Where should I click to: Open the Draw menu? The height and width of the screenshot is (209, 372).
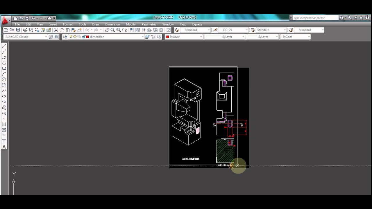pyautogui.click(x=96, y=24)
